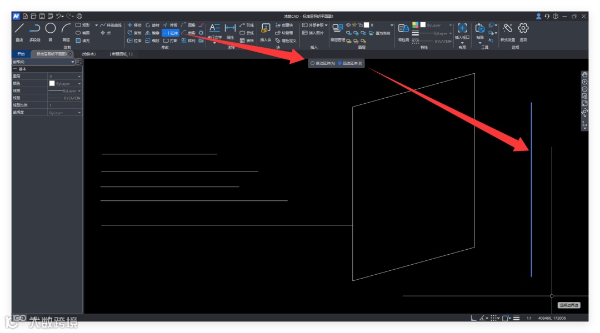Open the 多行文字 multiline text tool
The height and width of the screenshot is (333, 600).
(214, 32)
